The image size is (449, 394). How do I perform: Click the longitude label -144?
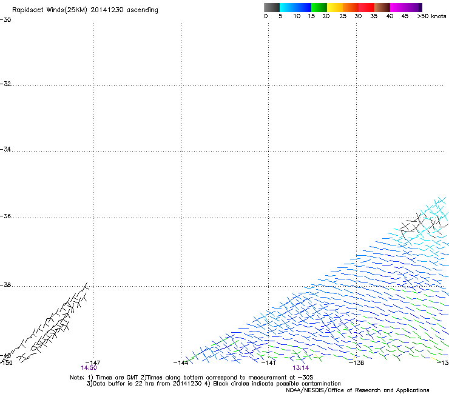(181, 363)
